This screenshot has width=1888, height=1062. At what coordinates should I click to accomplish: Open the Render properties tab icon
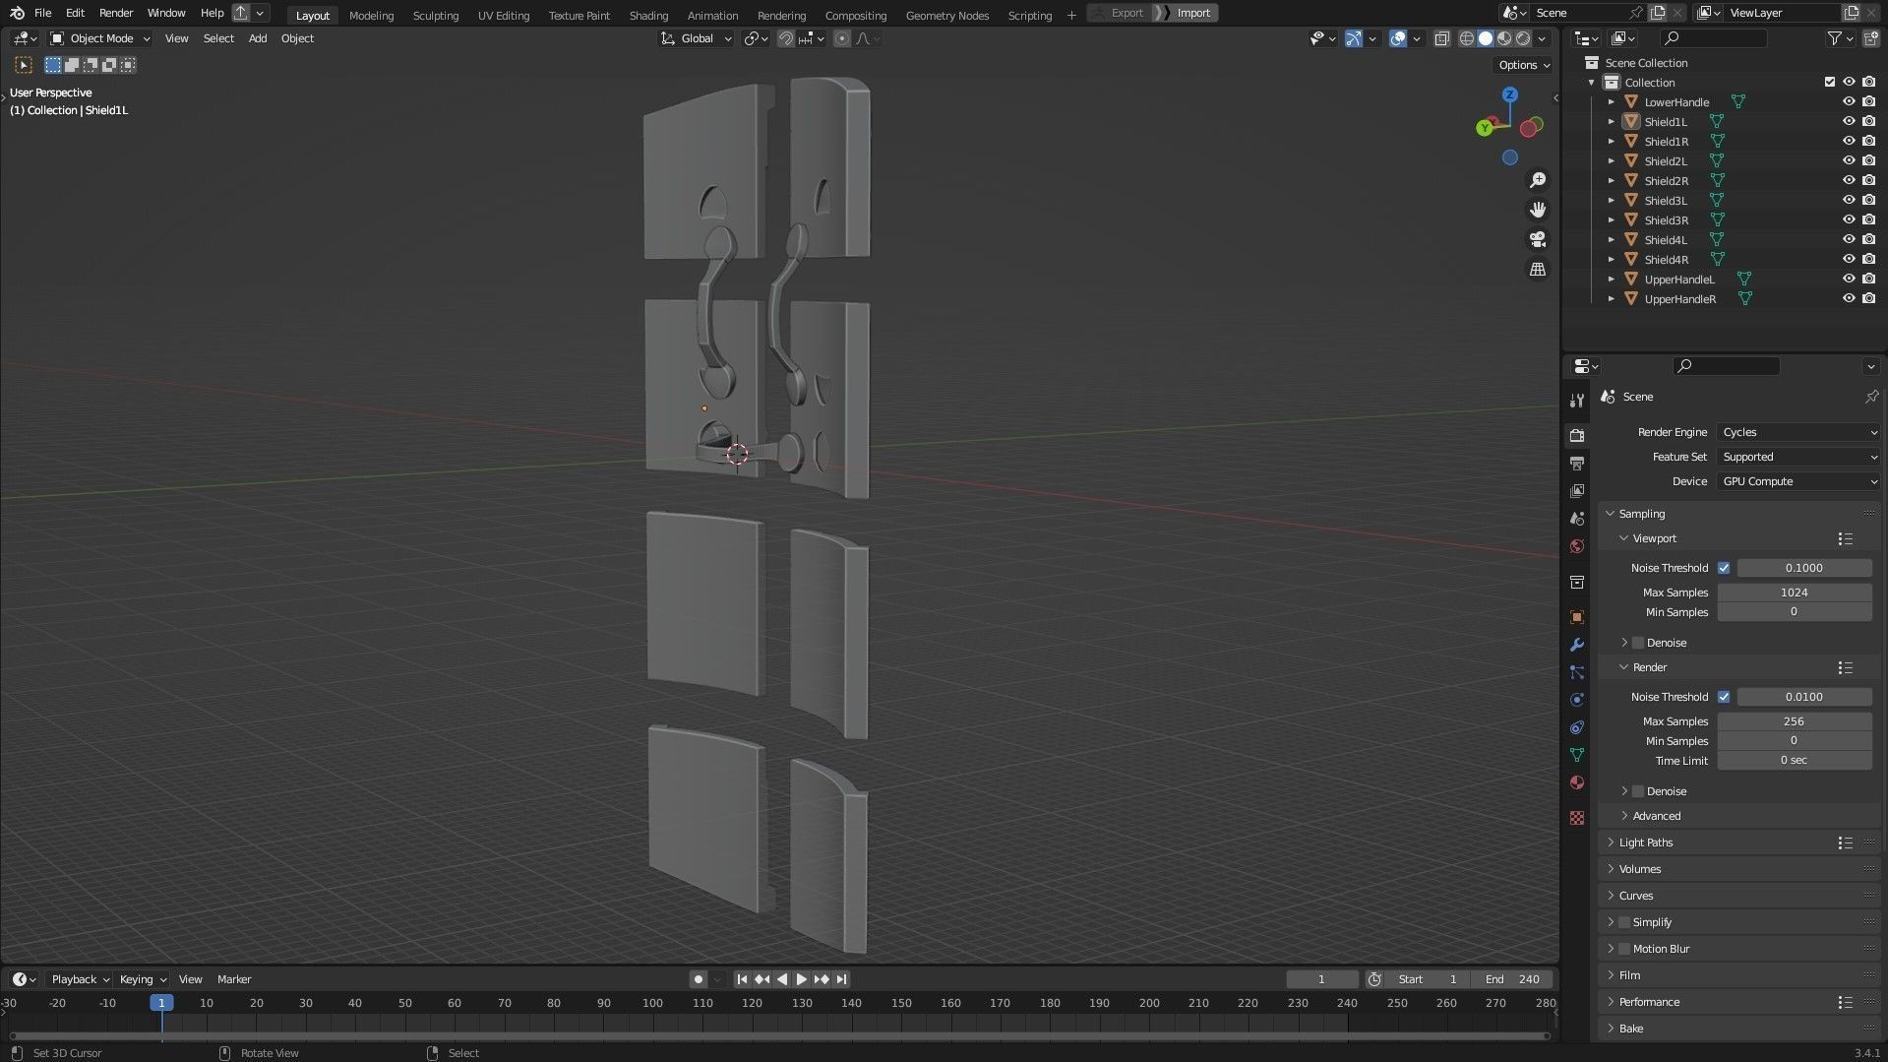coord(1577,435)
